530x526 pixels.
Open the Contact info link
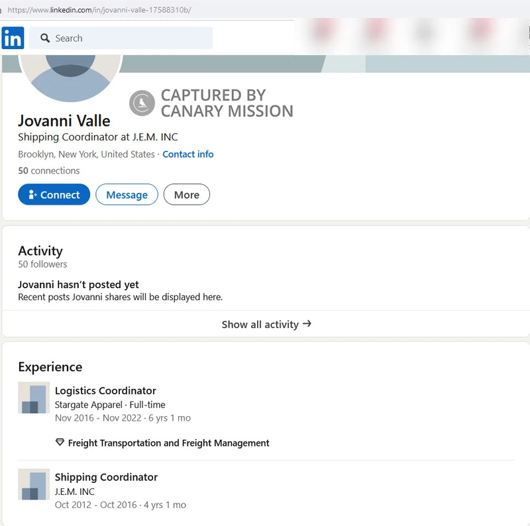pos(188,154)
